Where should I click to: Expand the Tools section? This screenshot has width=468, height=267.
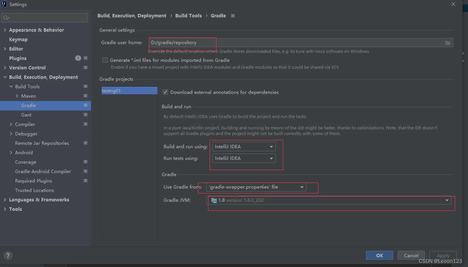[5, 209]
